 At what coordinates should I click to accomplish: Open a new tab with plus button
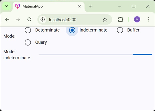pos(91,6)
